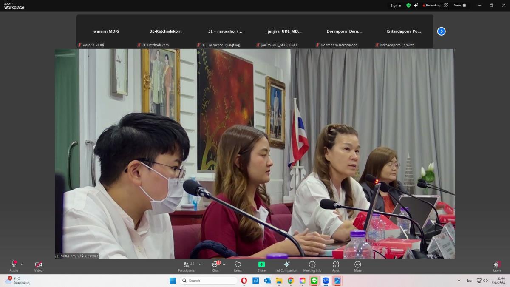This screenshot has height=287, width=510.
Task: Show Meeting info details
Action: click(312, 265)
